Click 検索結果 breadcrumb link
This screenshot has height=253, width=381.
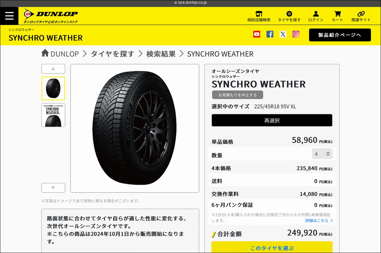tap(161, 54)
